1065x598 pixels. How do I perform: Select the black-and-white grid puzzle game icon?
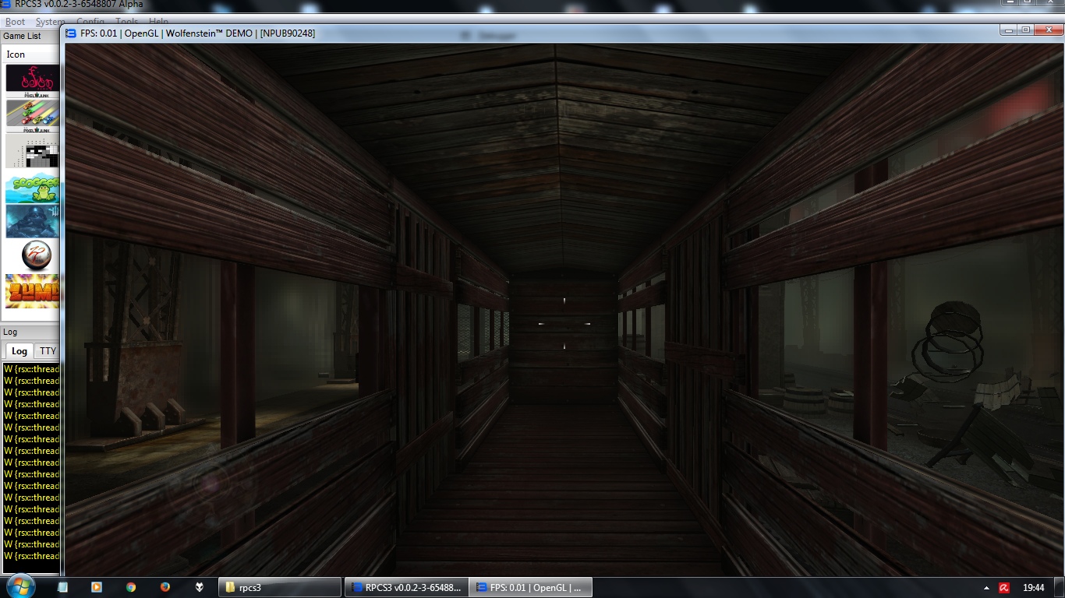click(x=33, y=150)
